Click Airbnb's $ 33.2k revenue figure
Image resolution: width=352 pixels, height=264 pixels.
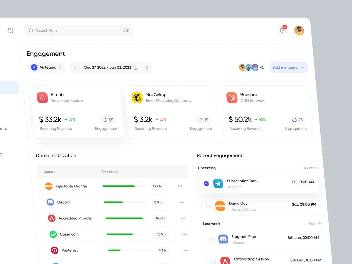[50, 119]
